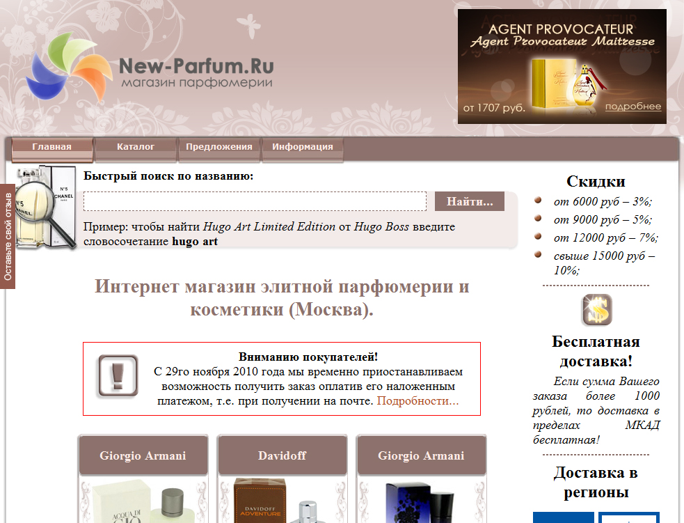Click the exclamation mark notice icon
The image size is (684, 523).
[118, 376]
